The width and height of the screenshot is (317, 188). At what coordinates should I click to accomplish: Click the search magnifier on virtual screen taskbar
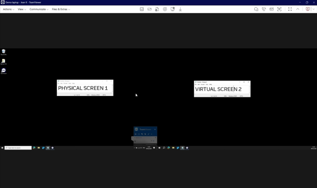(x=164, y=148)
